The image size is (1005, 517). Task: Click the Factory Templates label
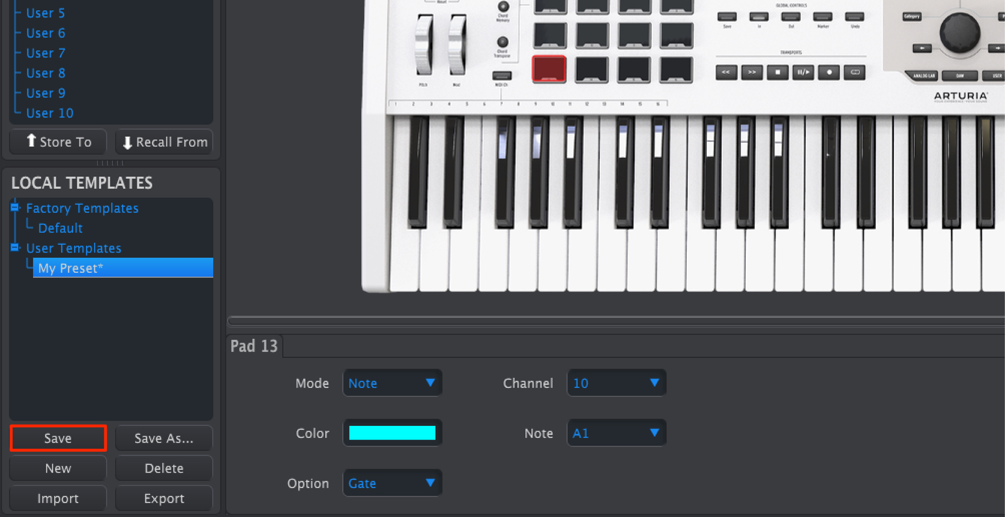(x=82, y=208)
